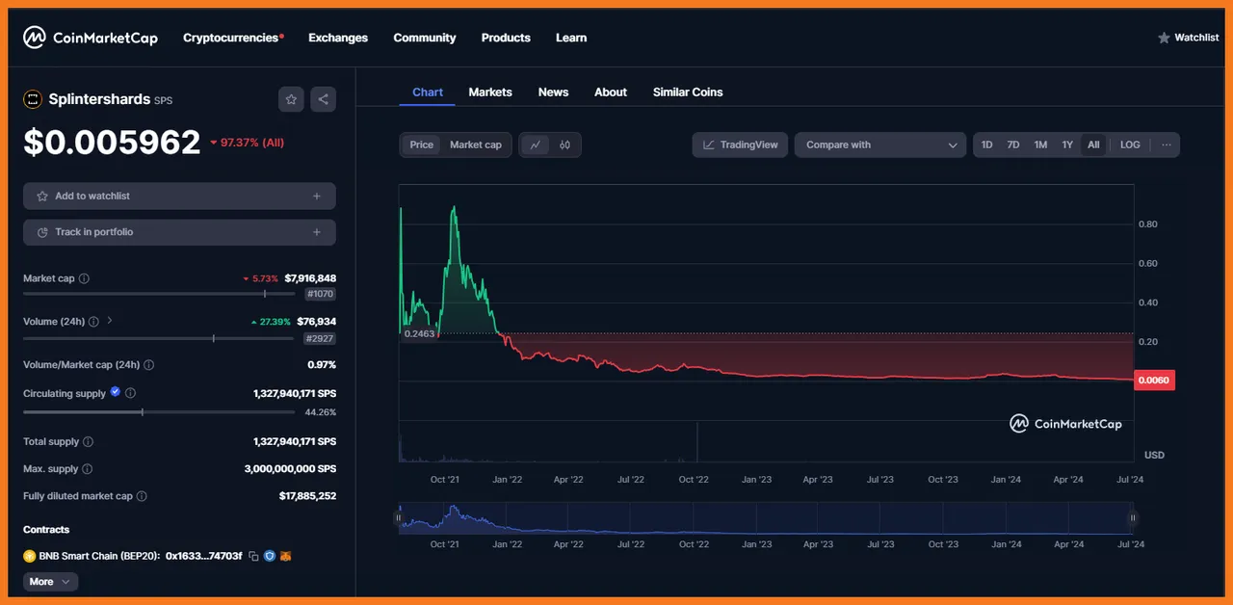
Task: Click the Volume/Market cap (24h) info icon
Action: 148,365
